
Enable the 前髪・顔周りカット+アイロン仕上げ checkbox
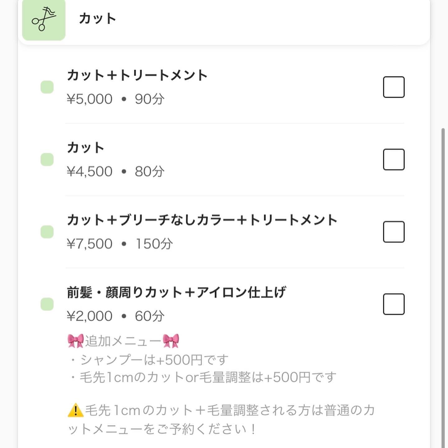tap(394, 304)
